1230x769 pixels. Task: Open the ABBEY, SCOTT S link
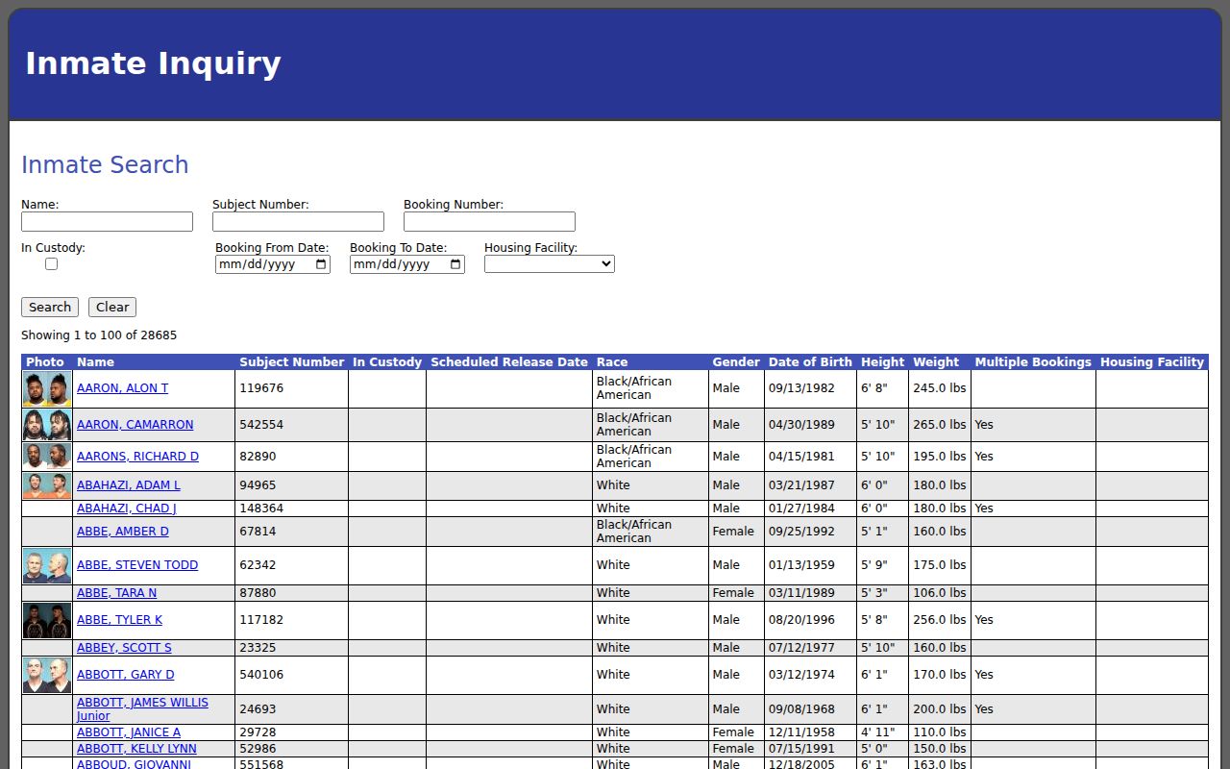tap(124, 648)
